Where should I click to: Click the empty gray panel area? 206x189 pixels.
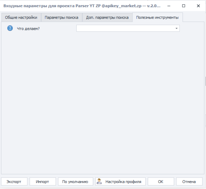(x=103, y=104)
